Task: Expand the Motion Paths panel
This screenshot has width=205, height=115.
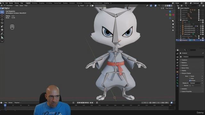Action: tap(185, 68)
